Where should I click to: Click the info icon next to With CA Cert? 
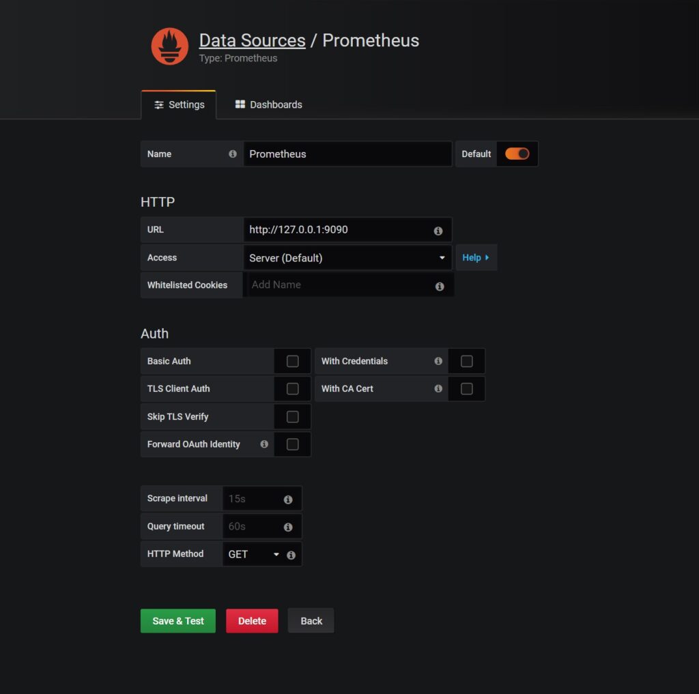coord(438,388)
